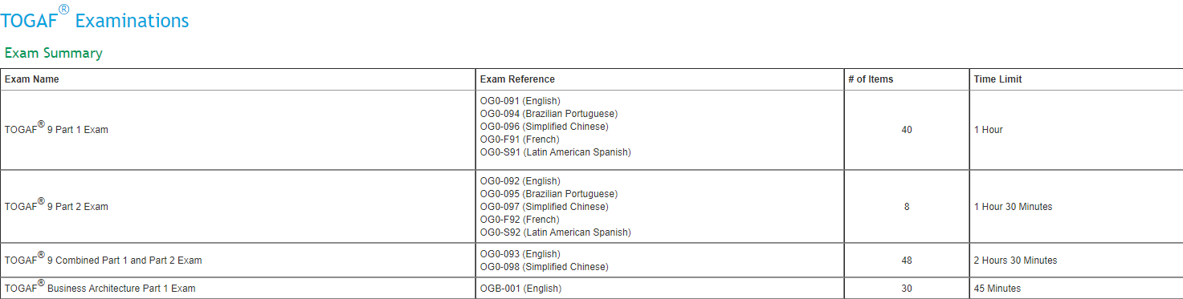
Task: Click TOGAF Business Architecture Part 1 Exam
Action: coord(100,288)
